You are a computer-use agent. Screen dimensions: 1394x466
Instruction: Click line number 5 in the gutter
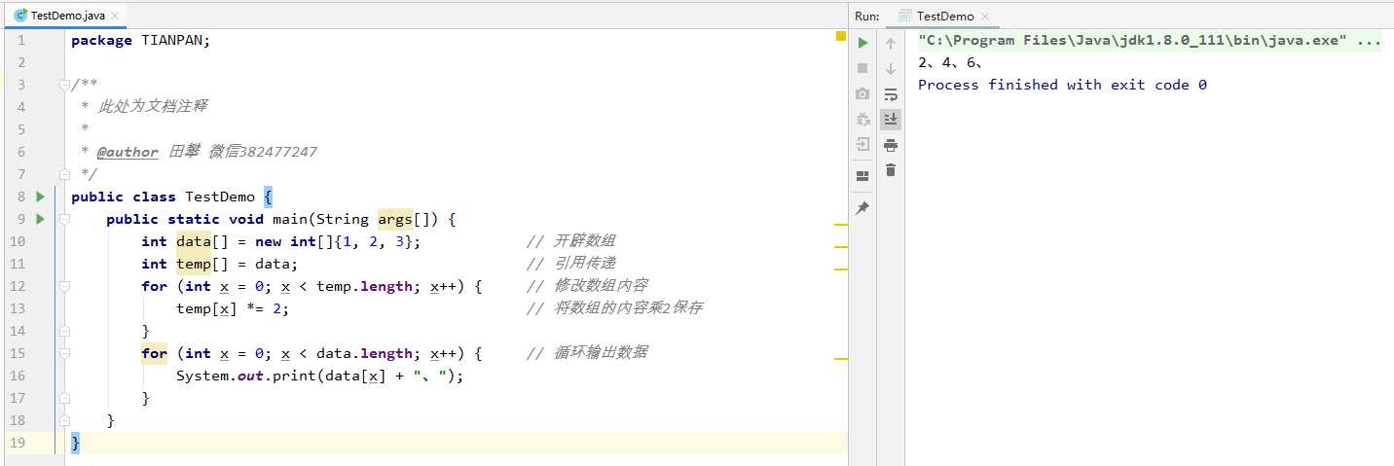coord(21,129)
